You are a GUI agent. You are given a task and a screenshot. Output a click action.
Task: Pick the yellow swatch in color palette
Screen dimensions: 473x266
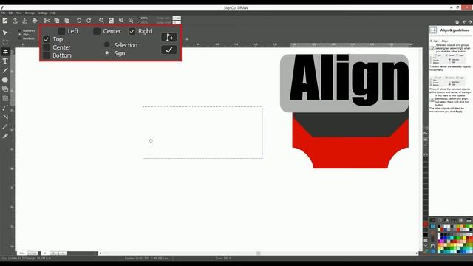coord(465,238)
